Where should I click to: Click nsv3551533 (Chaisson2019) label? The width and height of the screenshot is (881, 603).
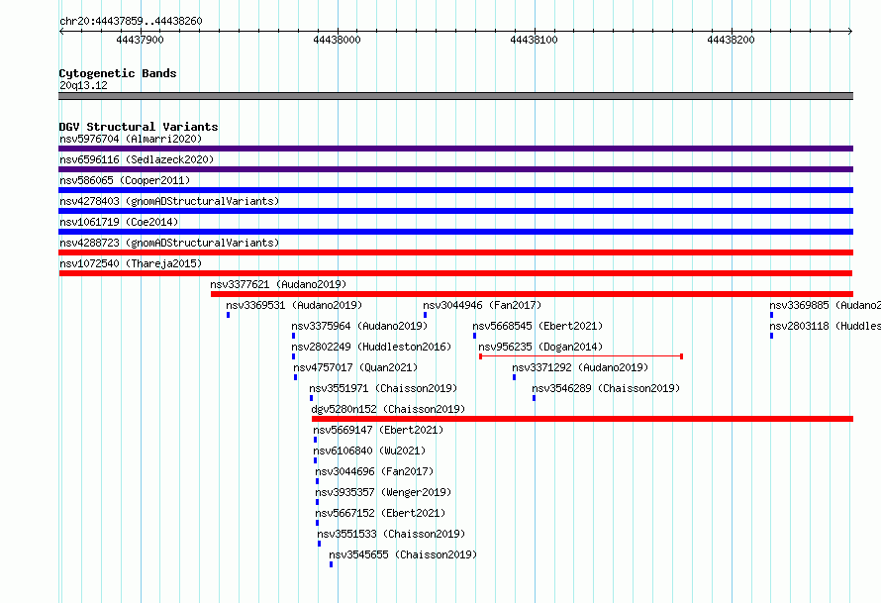(391, 534)
